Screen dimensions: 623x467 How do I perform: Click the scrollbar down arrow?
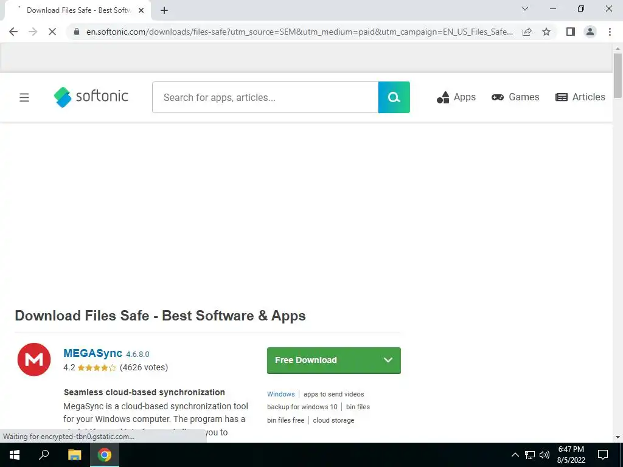[618, 437]
